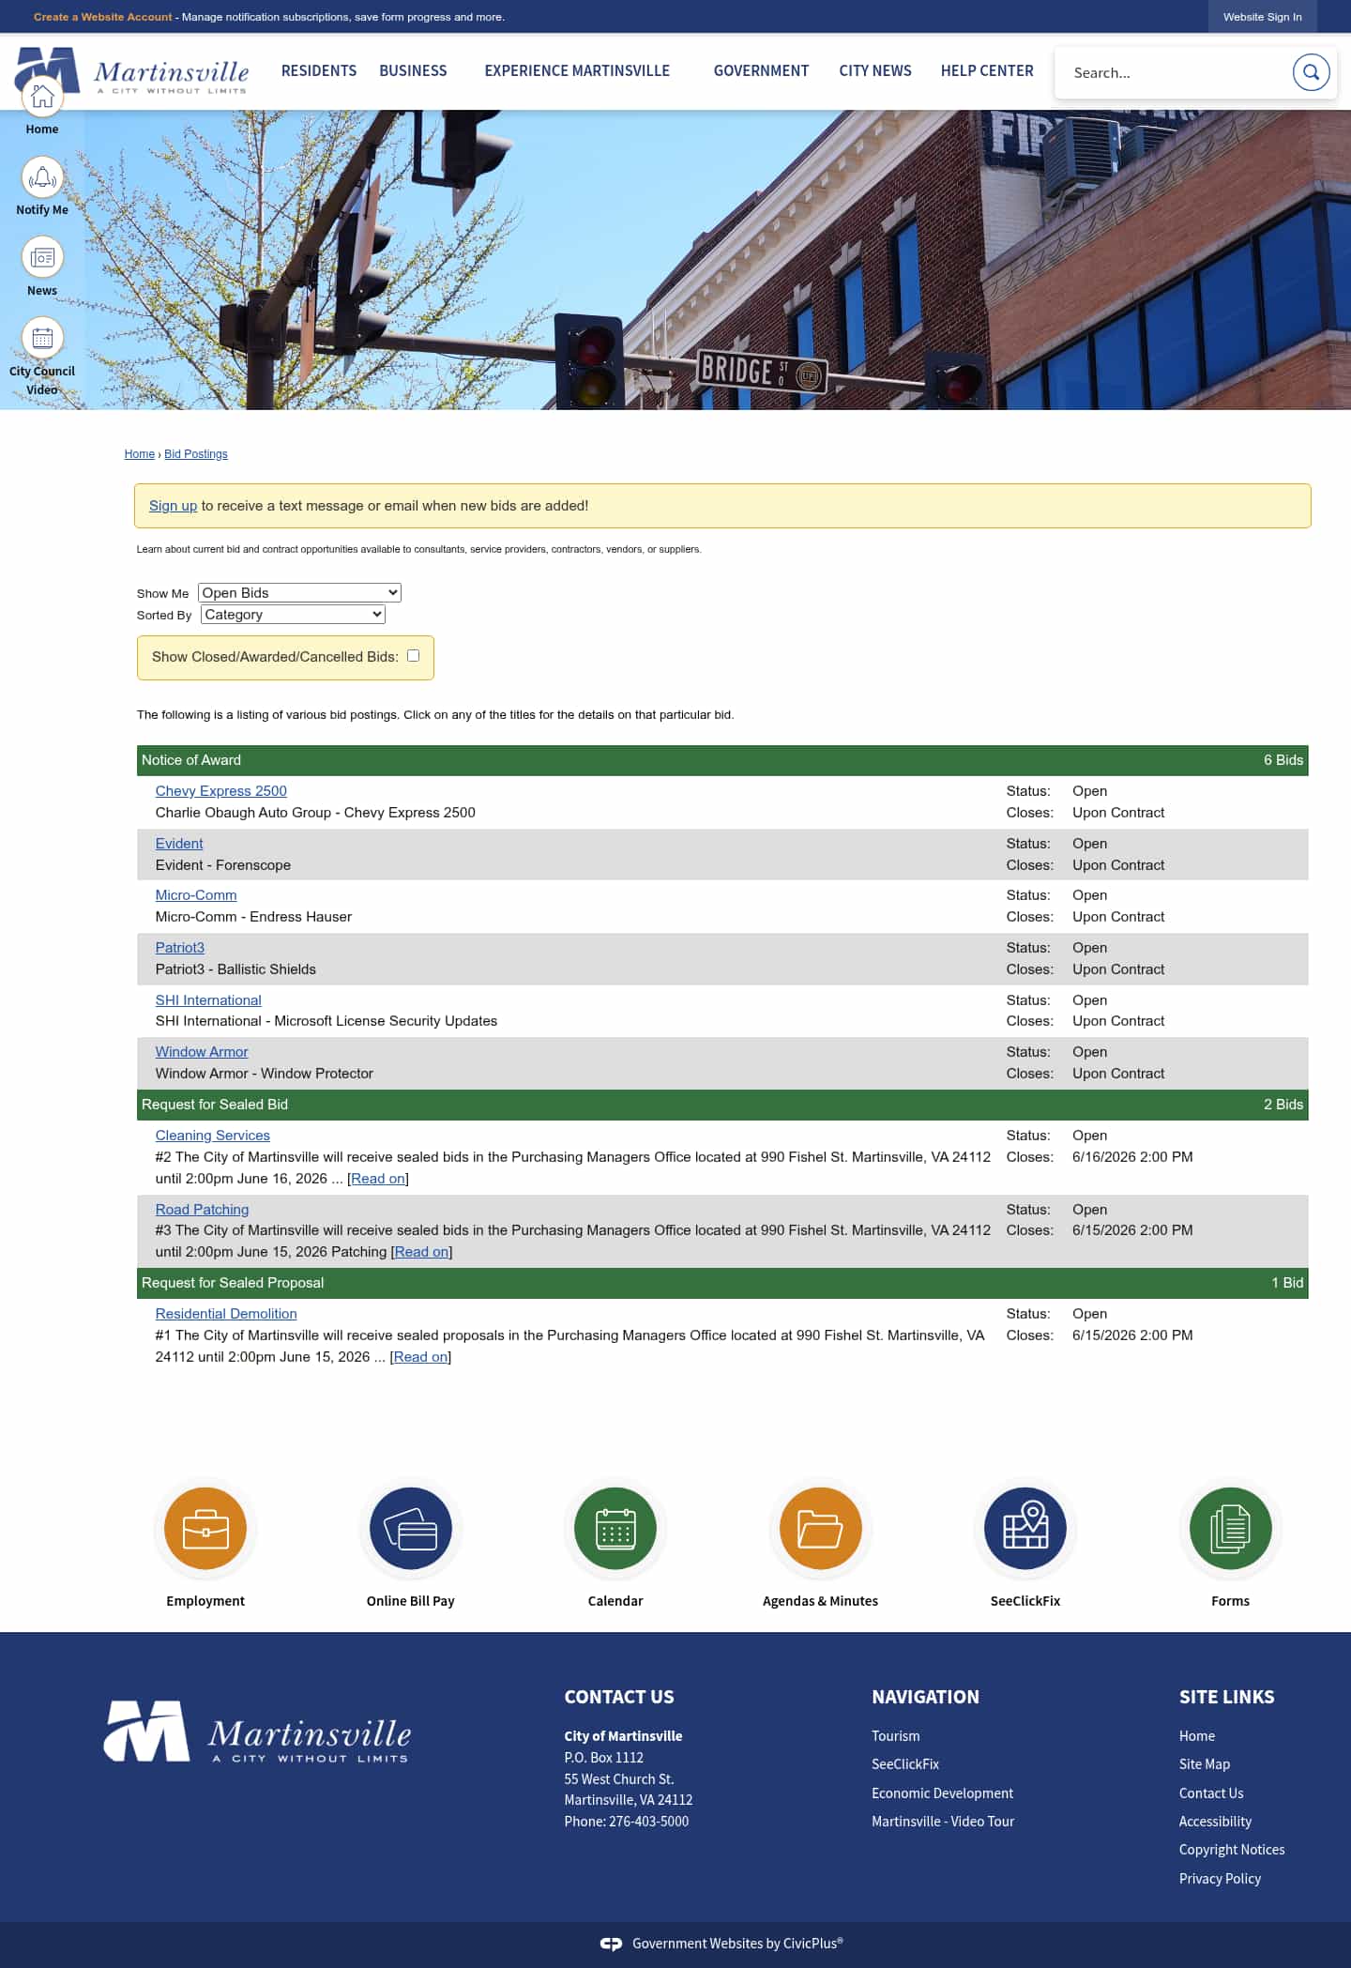This screenshot has width=1351, height=1968.
Task: Open the Chevy Express 2500 bid
Action: tap(221, 791)
